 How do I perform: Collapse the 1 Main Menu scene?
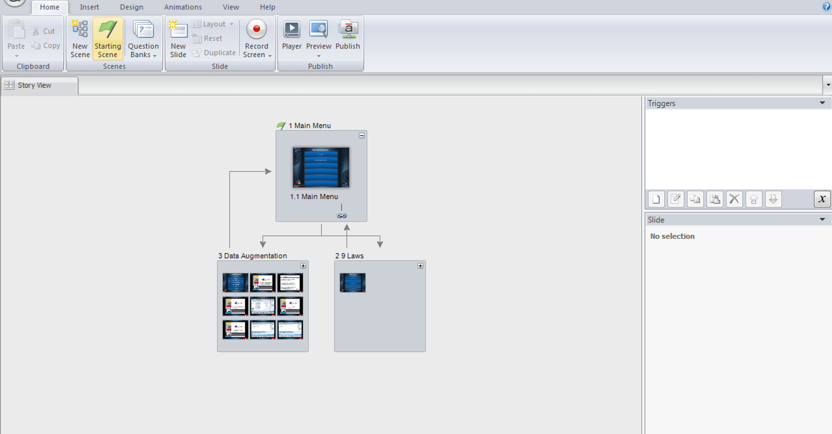361,135
